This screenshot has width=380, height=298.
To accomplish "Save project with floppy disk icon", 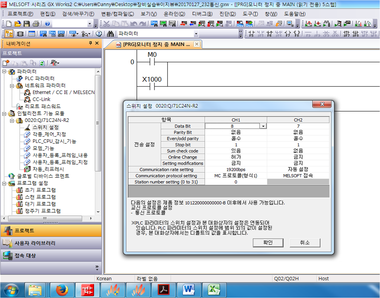I will 26,24.
